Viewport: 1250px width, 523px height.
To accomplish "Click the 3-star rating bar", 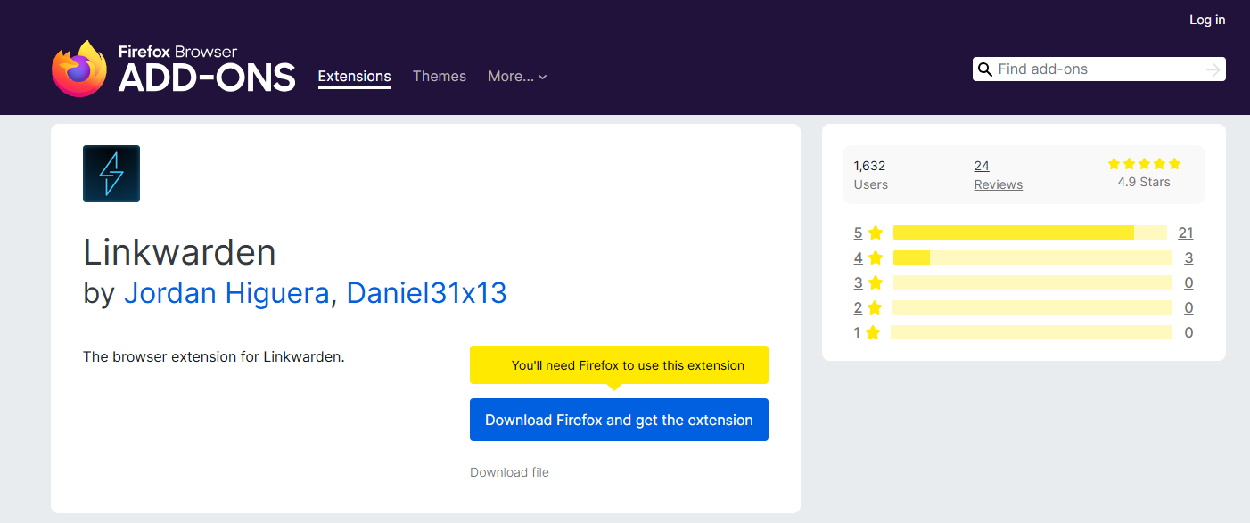I will tap(1032, 282).
